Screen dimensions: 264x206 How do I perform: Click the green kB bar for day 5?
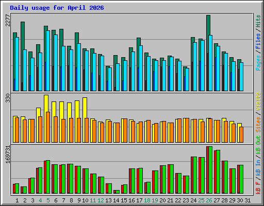pos(48,177)
